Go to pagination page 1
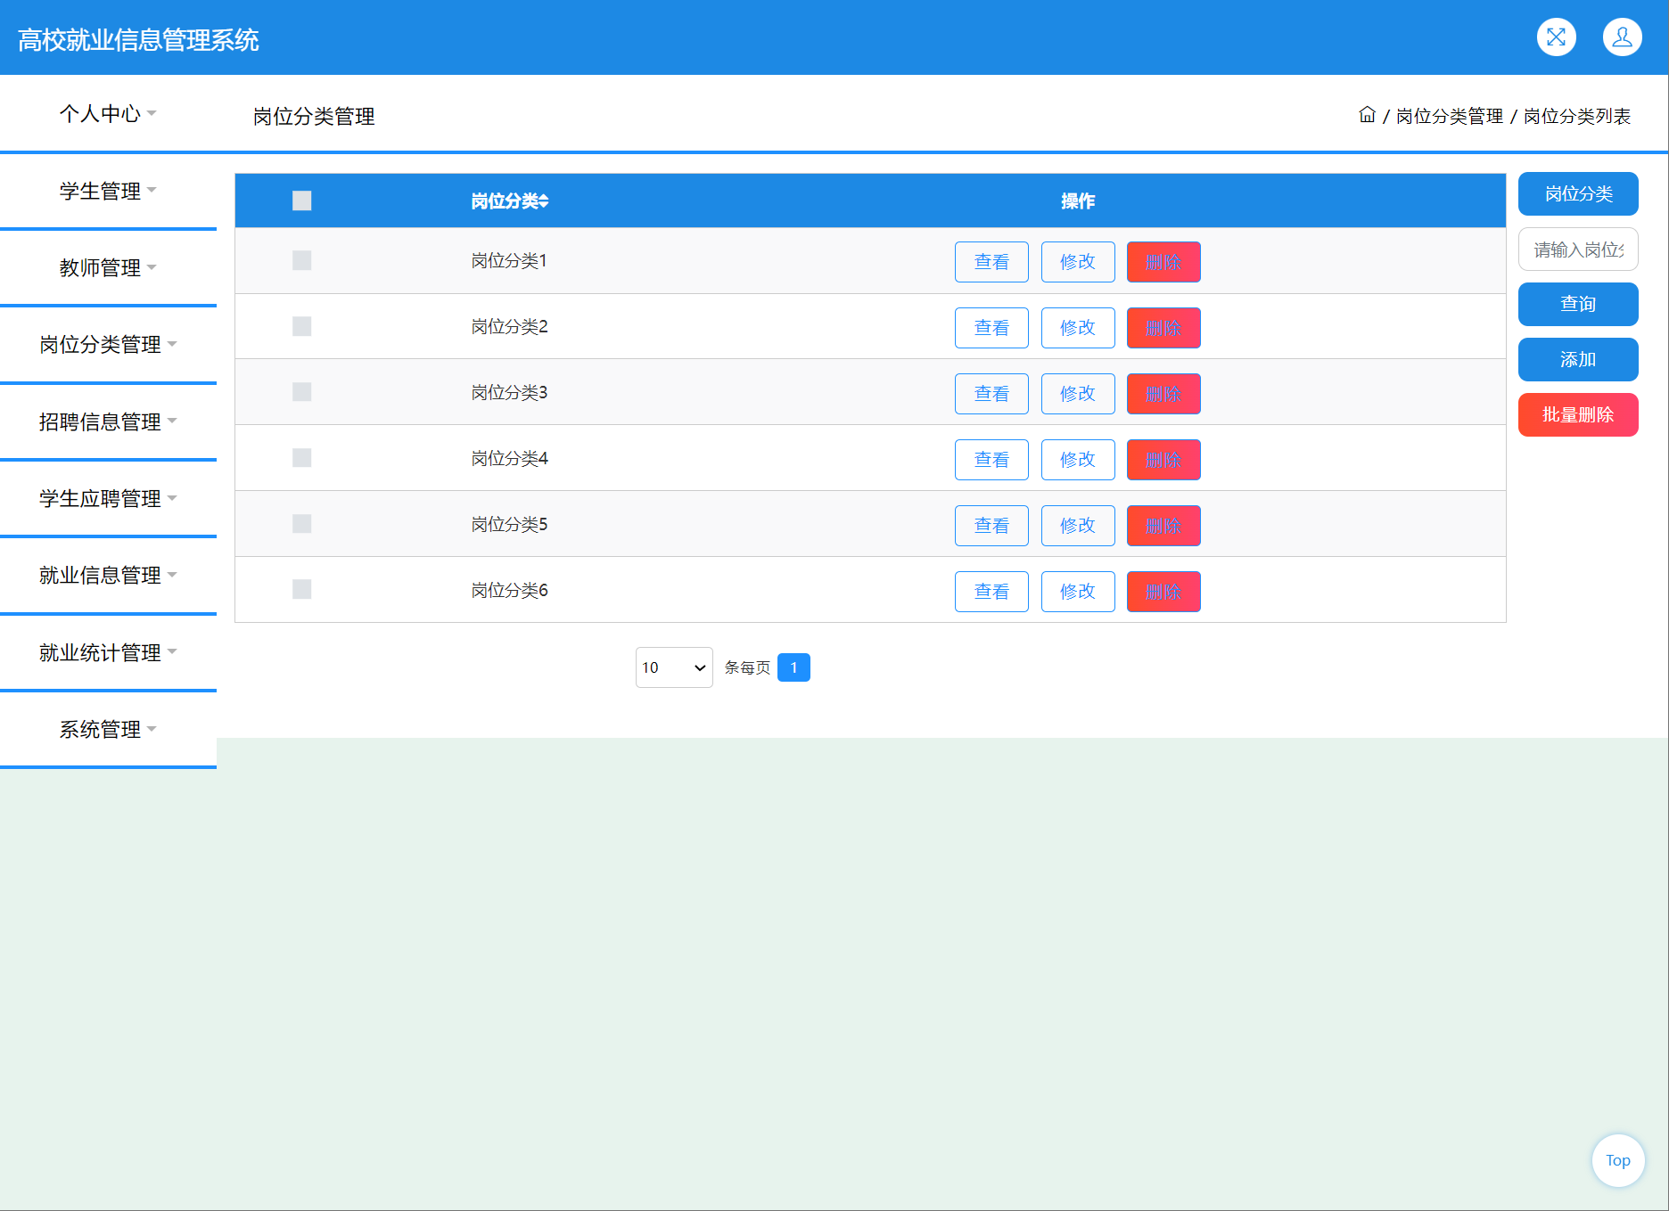Viewport: 1669px width, 1211px height. [793, 667]
